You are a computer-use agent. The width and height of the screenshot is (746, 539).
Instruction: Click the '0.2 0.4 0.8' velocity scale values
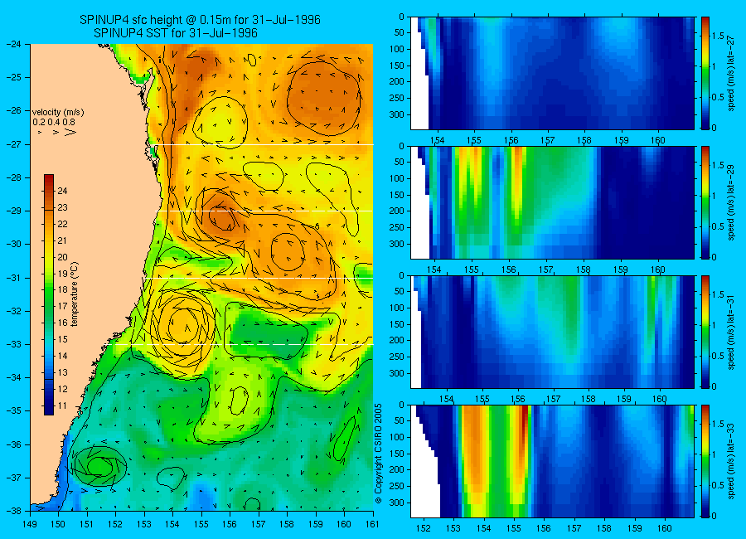pyautogui.click(x=54, y=122)
